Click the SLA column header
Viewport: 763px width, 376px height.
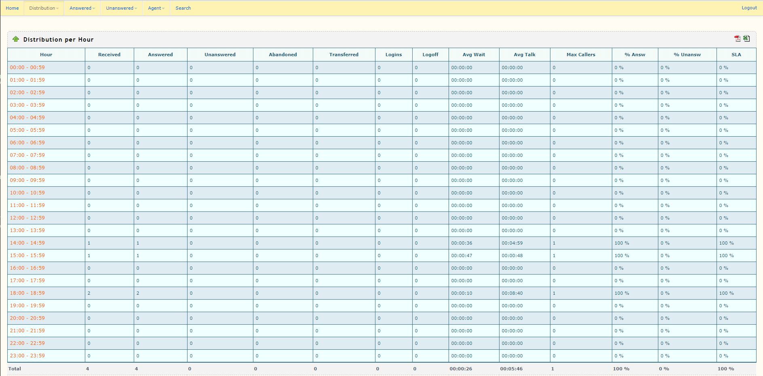[x=736, y=55]
